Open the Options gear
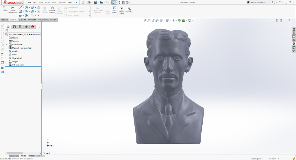This screenshot has width=296, height=160. (x=127, y=2)
